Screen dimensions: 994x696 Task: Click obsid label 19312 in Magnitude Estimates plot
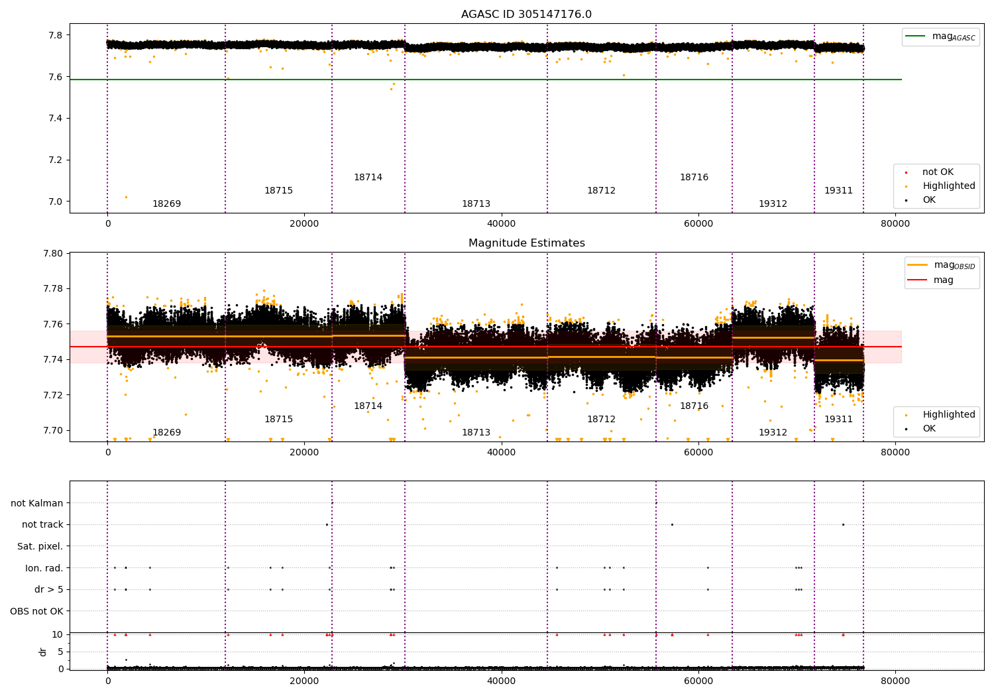773,433
